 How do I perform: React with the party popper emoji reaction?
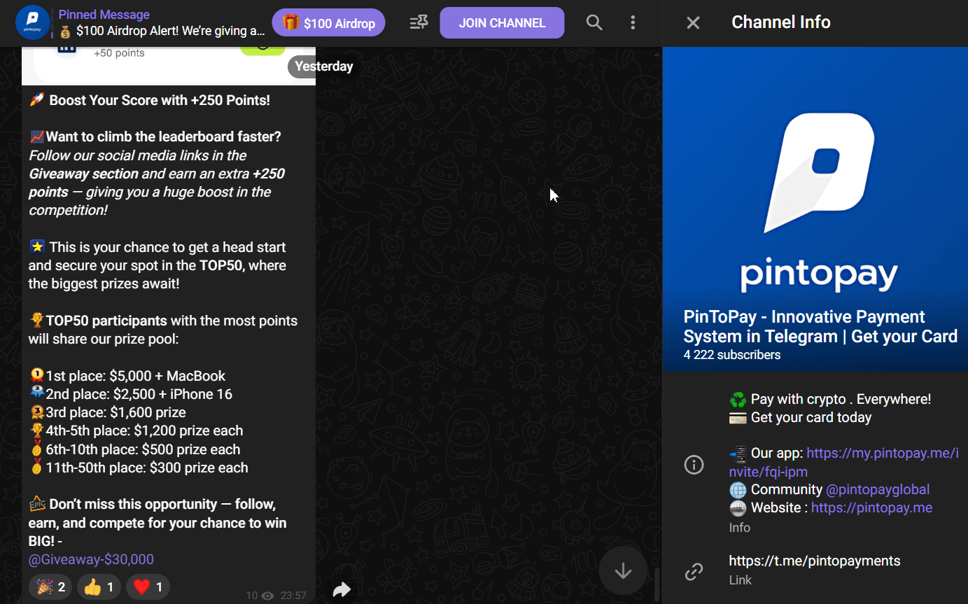point(50,587)
